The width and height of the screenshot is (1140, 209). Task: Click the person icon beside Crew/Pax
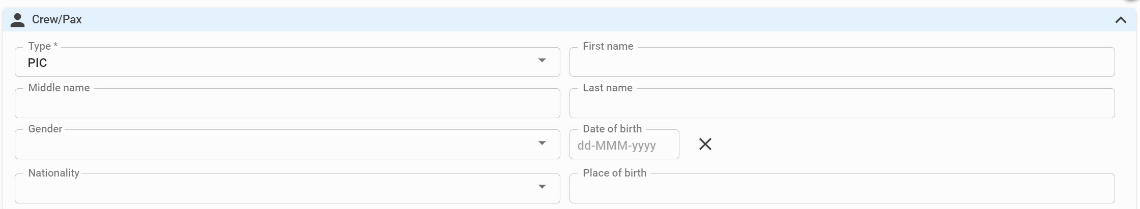(18, 20)
